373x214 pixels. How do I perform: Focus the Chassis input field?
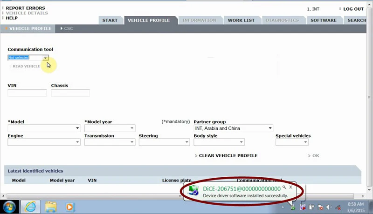pyautogui.click(x=70, y=93)
